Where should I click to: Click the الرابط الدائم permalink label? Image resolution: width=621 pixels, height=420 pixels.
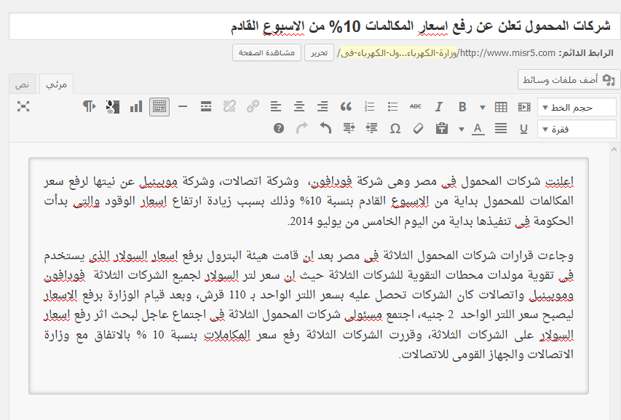(586, 53)
